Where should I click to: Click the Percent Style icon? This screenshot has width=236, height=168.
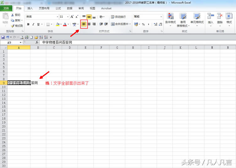[143, 24]
